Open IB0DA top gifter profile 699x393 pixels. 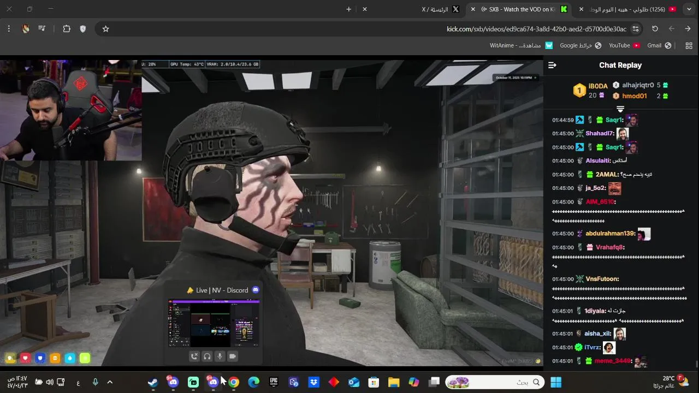(598, 86)
